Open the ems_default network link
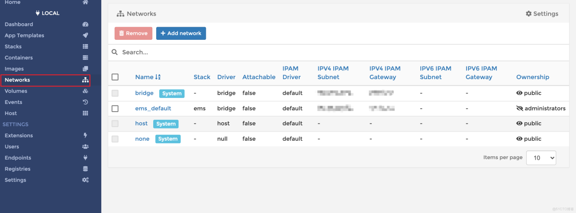The height and width of the screenshot is (213, 576). coord(153,108)
